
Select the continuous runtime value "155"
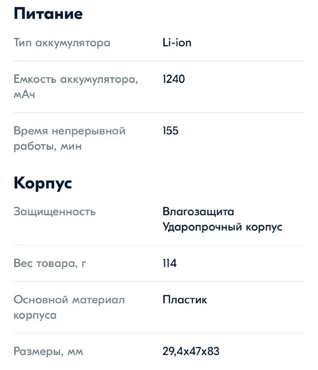coord(170,131)
